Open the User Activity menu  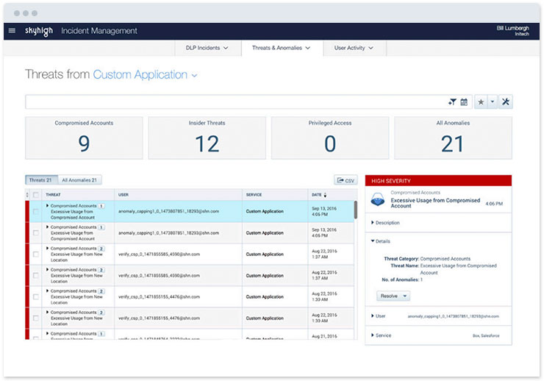[x=354, y=48]
